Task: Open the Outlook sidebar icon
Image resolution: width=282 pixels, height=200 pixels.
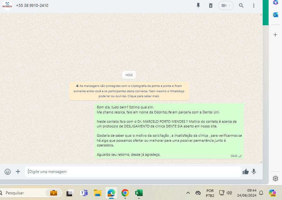Action: [x=275, y=15]
